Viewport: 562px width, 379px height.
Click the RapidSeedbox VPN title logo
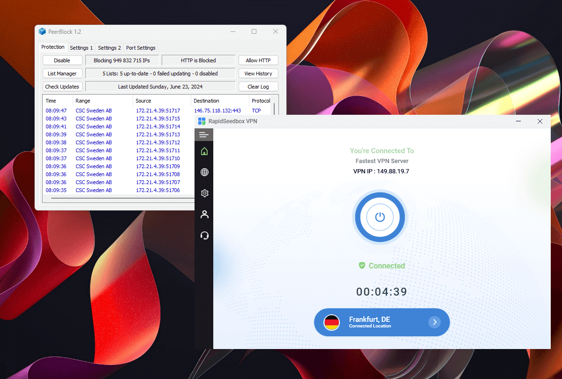click(x=202, y=121)
